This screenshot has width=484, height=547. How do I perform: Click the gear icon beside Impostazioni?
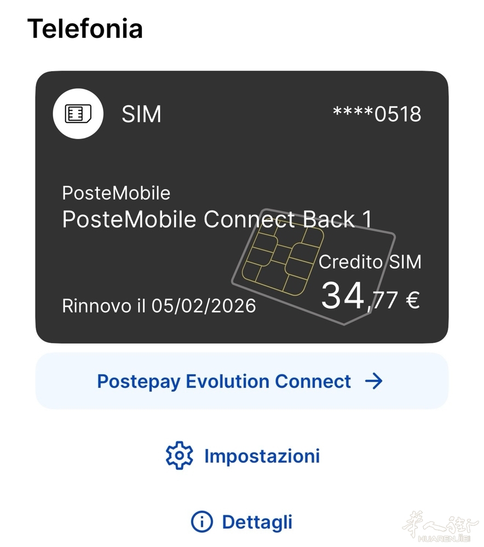click(x=180, y=456)
